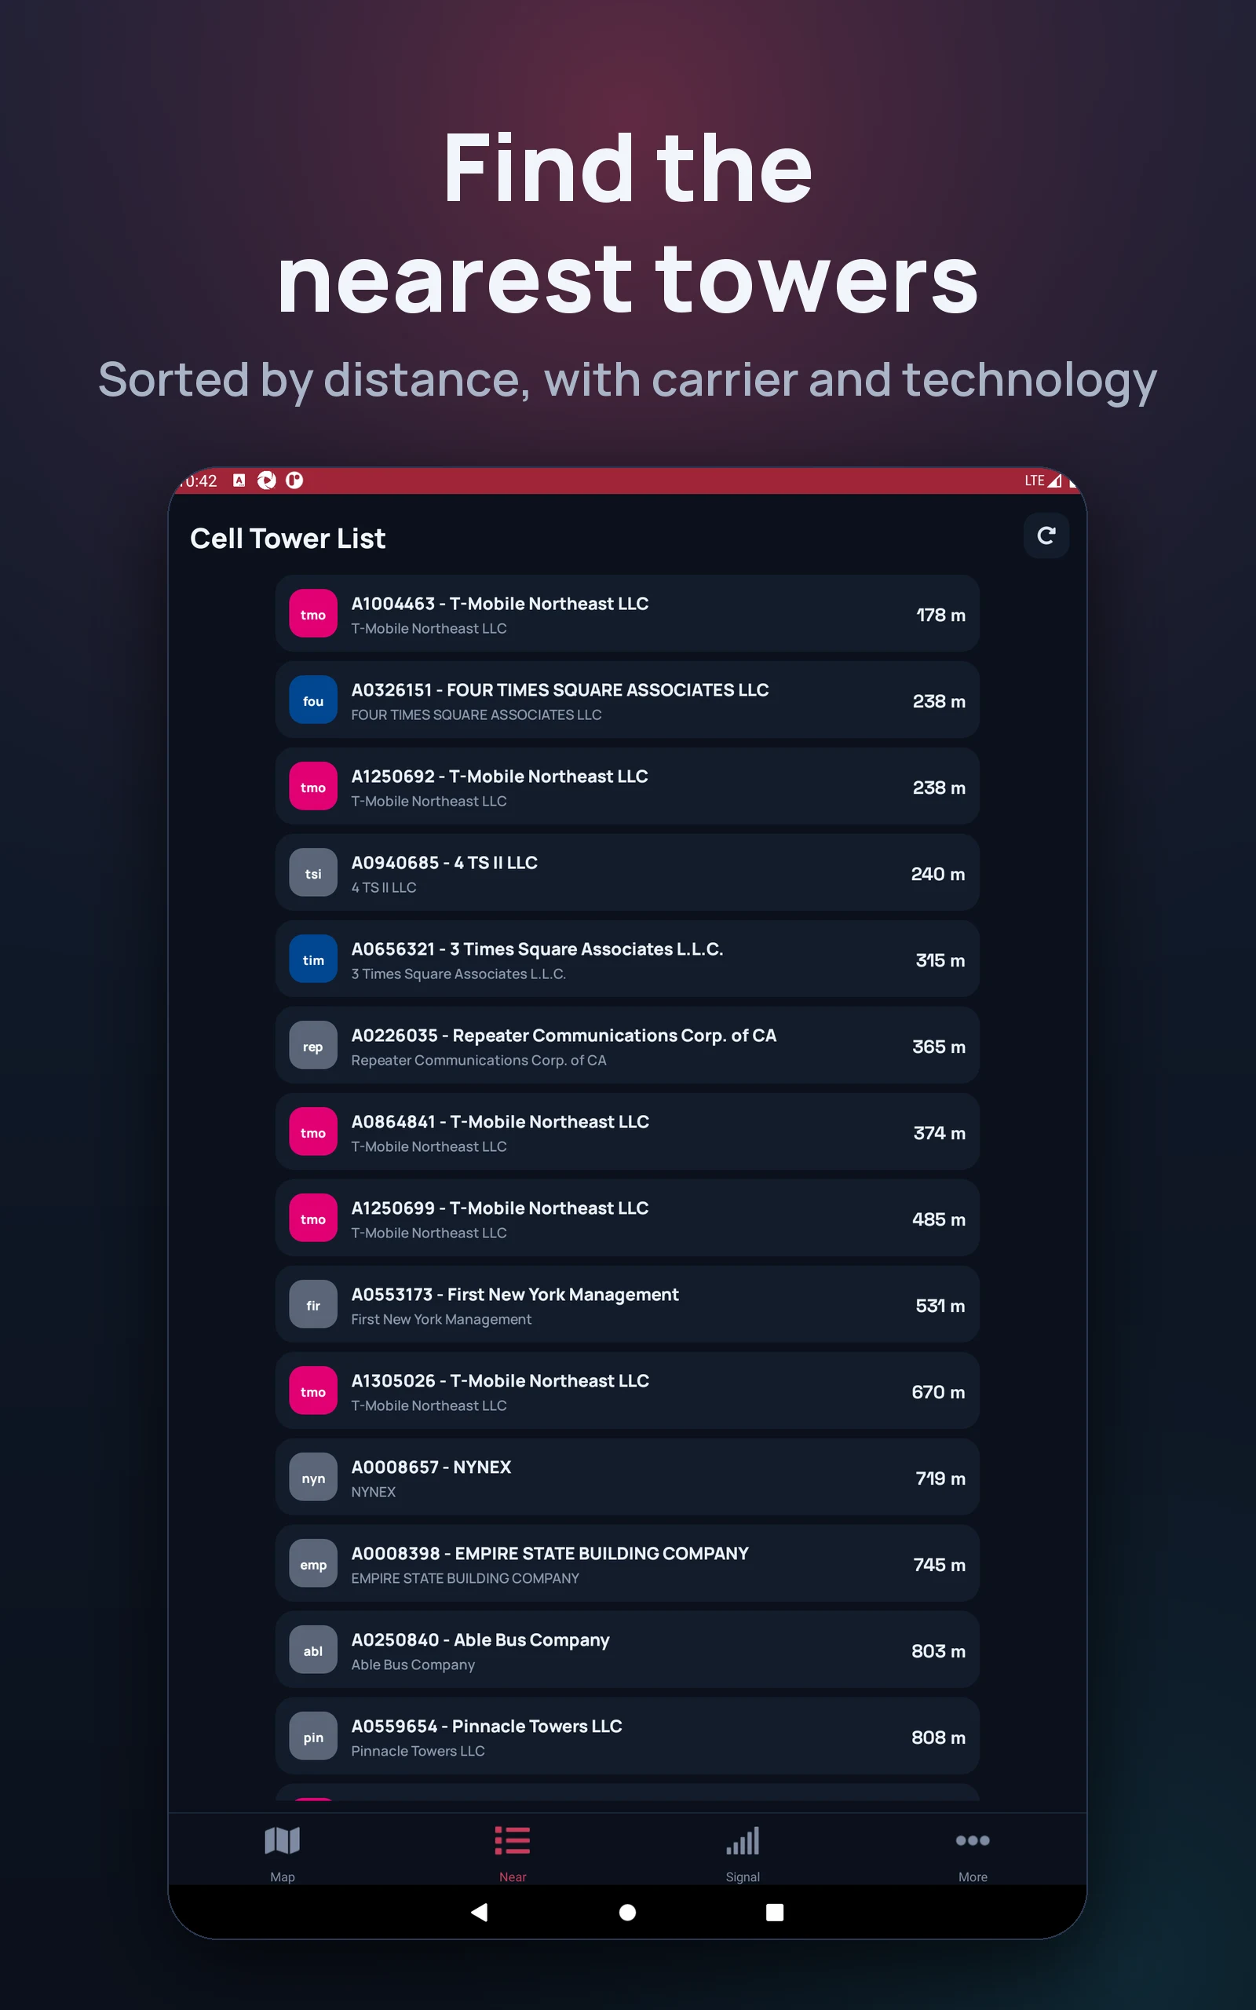Open the More tab
The image size is (1256, 2010).
[x=973, y=1854]
